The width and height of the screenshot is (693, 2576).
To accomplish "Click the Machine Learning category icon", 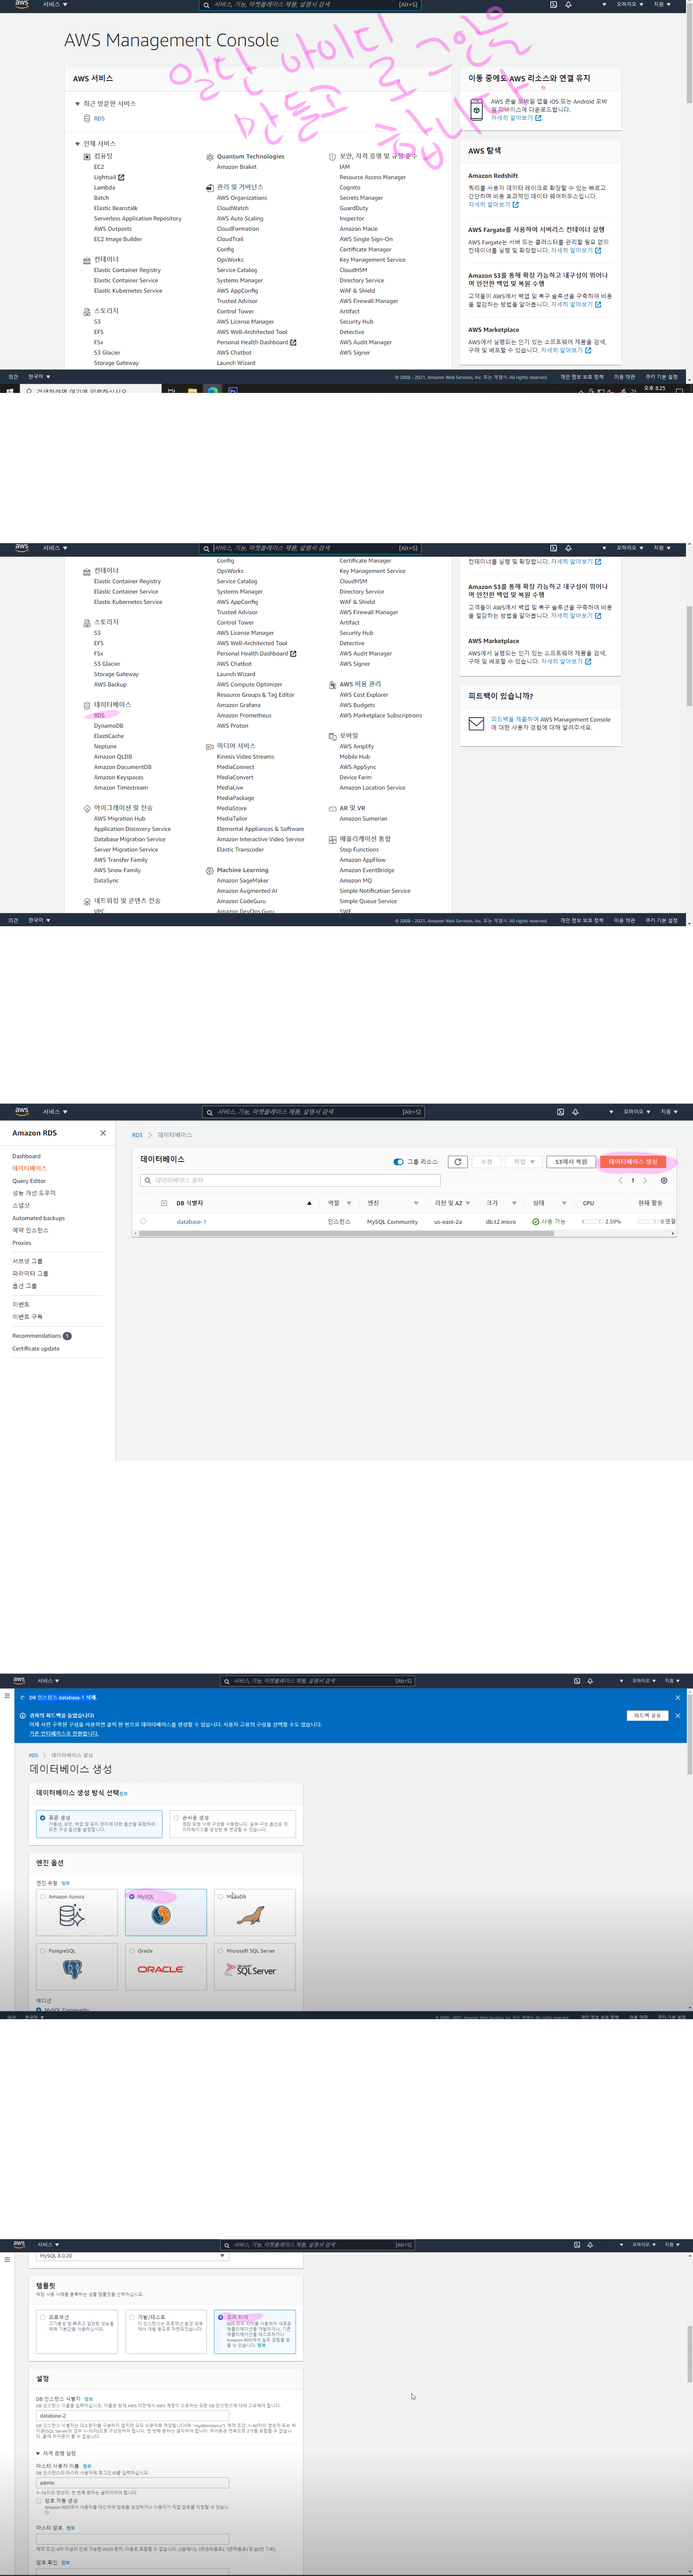I will coord(210,870).
